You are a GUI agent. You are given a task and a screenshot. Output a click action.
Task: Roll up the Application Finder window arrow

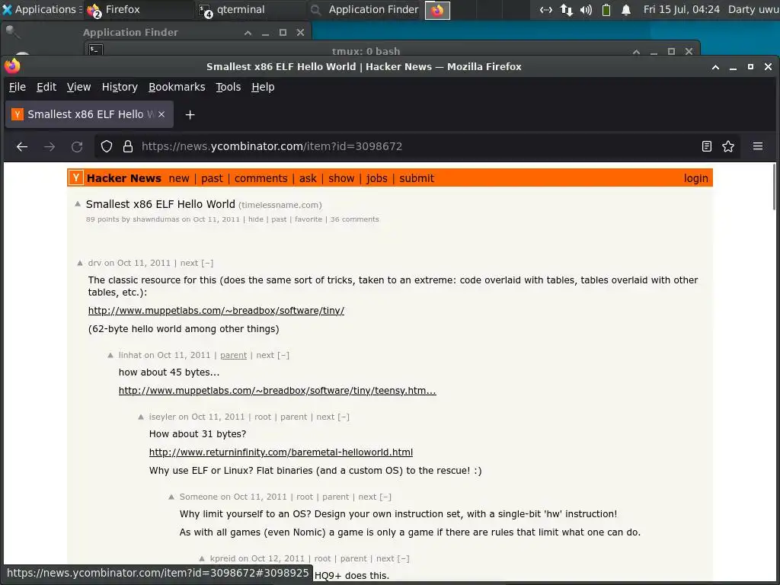point(248,33)
